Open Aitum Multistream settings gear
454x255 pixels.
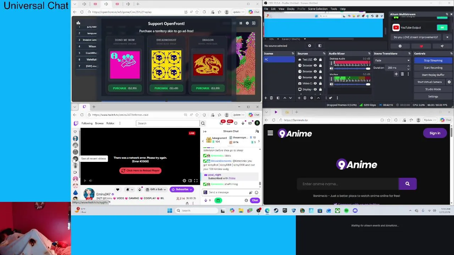pos(400,46)
